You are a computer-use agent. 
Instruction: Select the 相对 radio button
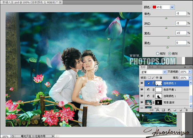tap(158, 53)
